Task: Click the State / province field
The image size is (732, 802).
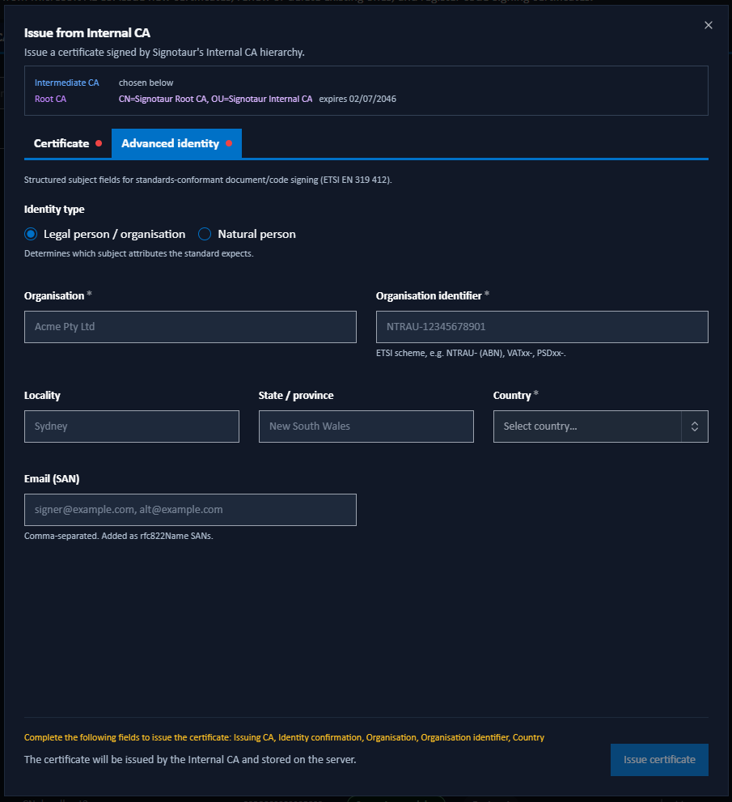Action: [x=366, y=426]
